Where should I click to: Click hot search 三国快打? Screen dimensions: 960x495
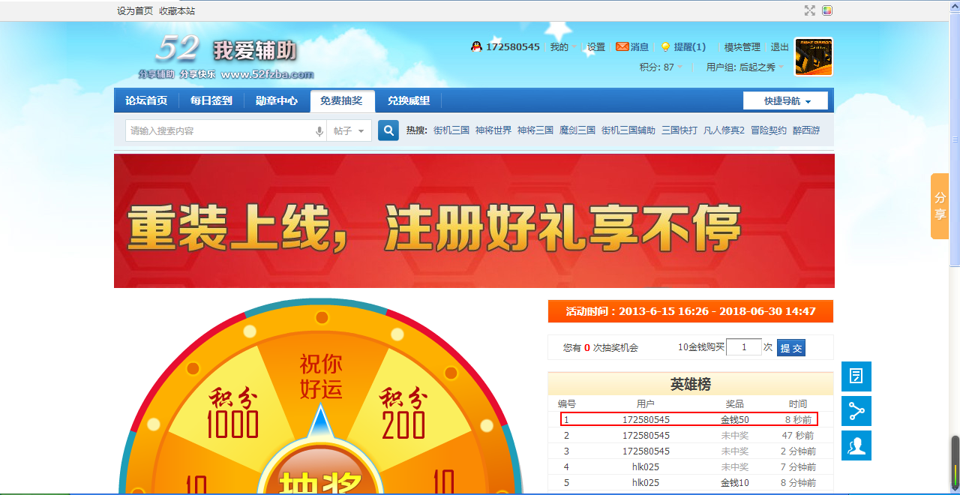click(679, 130)
